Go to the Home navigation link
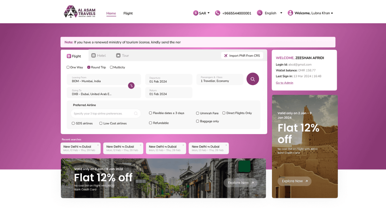This screenshot has width=386, height=217. click(x=111, y=13)
